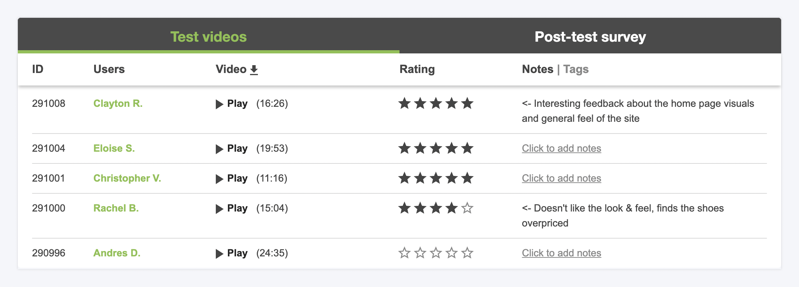Viewport: 799px width, 287px height.
Task: Click the download icon beside Video header
Action: pyautogui.click(x=254, y=70)
